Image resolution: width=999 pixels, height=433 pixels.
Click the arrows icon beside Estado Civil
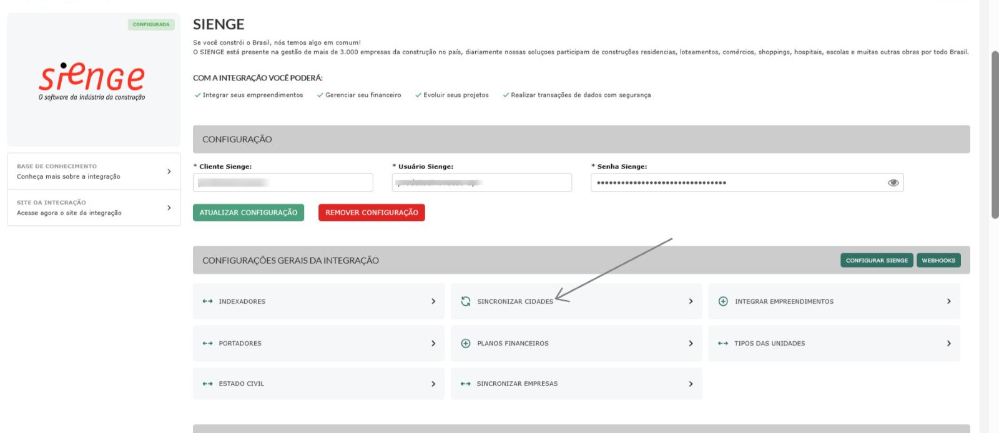[x=207, y=384]
